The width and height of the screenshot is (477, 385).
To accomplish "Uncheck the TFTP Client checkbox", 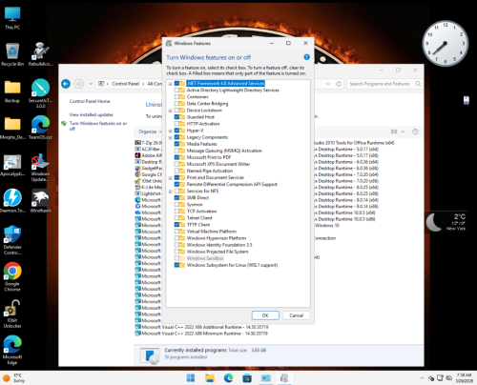I will tap(176, 225).
